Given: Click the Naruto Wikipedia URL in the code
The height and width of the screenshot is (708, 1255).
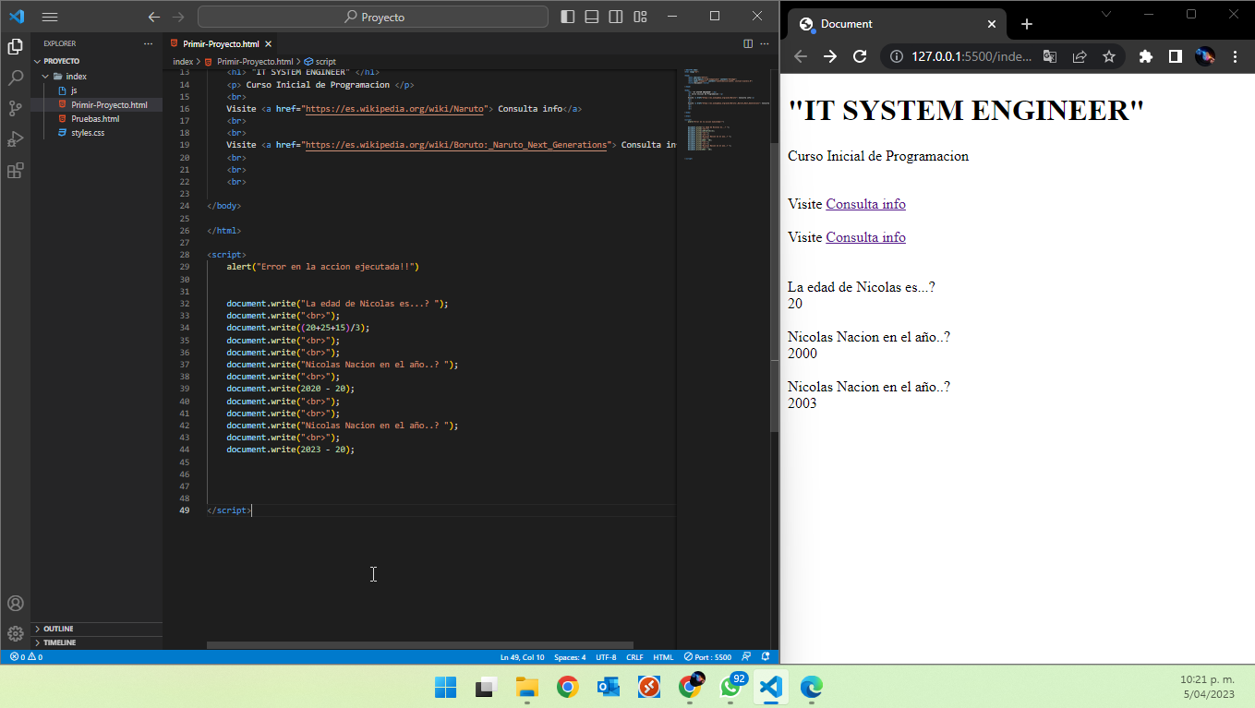Looking at the screenshot, I should 394,109.
